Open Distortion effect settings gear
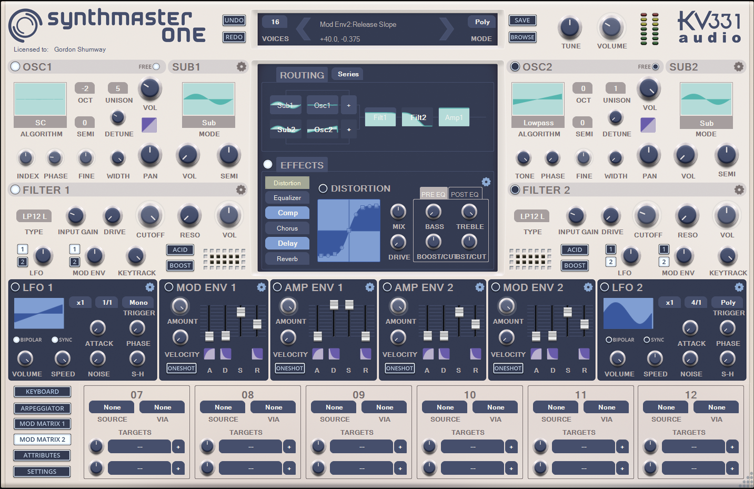This screenshot has height=489, width=754. pos(486,182)
